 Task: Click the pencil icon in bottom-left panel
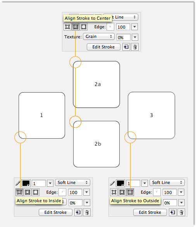[18, 183]
